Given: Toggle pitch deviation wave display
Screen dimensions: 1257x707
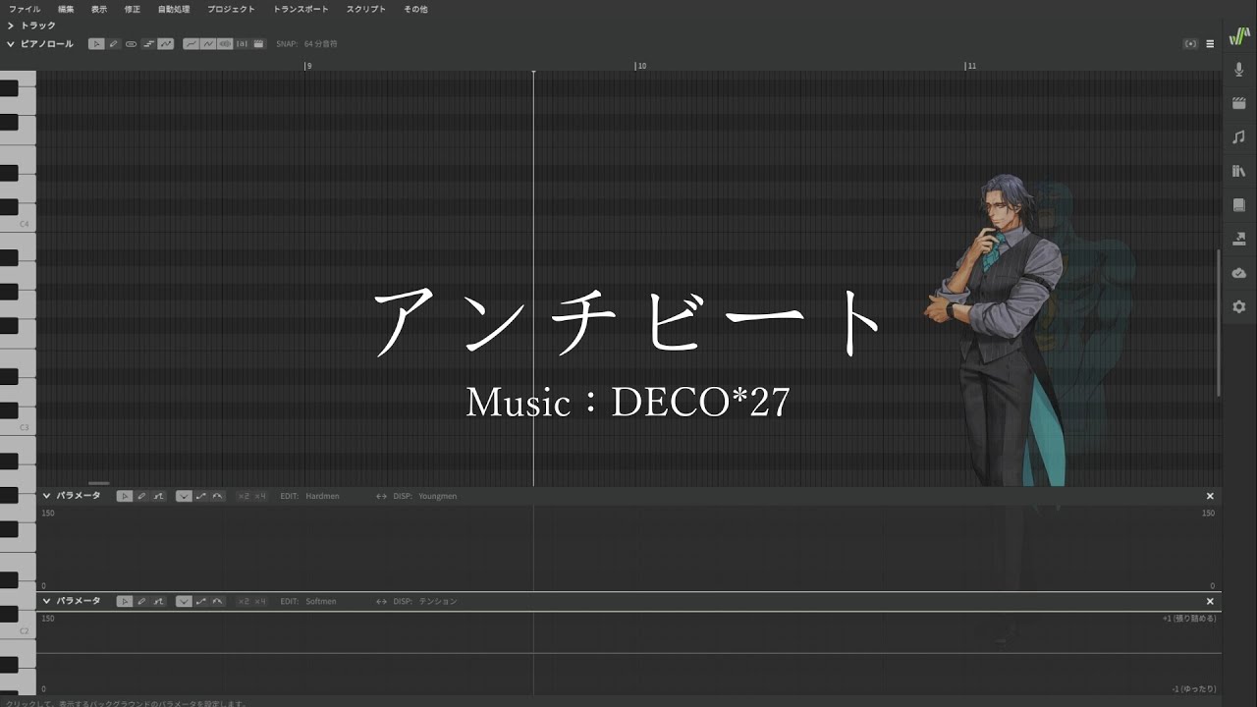Looking at the screenshot, I should pos(208,44).
